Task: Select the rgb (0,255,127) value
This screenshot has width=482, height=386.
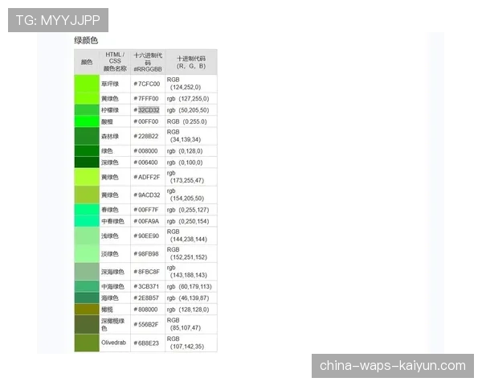Action: (x=188, y=210)
